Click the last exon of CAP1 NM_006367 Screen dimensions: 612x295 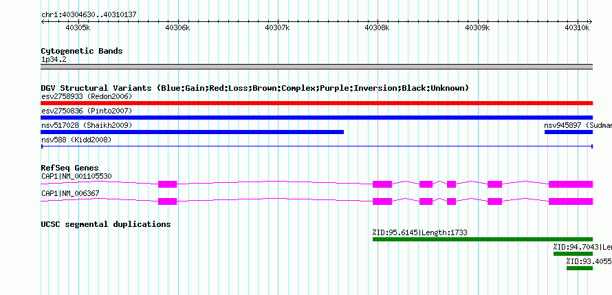(x=571, y=201)
